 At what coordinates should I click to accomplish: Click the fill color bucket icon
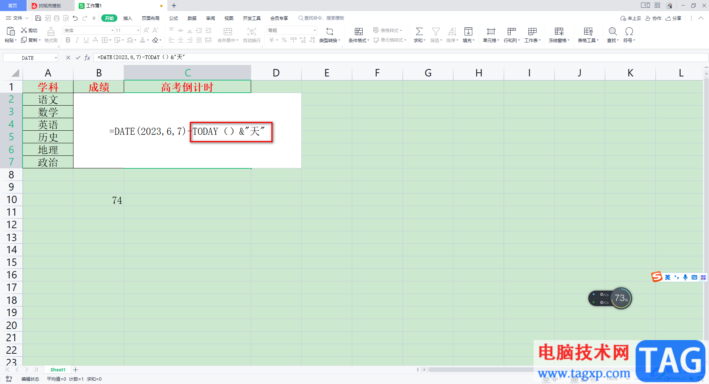click(x=130, y=40)
